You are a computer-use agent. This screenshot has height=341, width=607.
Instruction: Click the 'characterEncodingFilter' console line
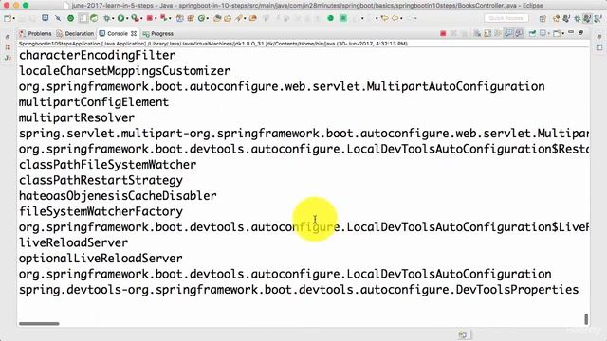pyautogui.click(x=97, y=55)
